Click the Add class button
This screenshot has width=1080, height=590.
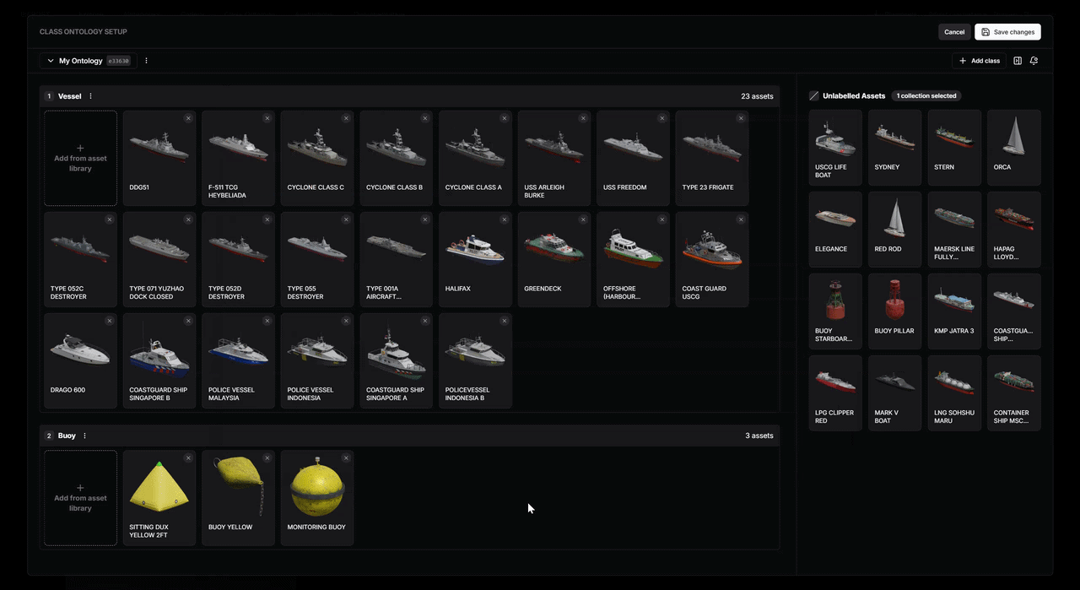[x=979, y=61]
